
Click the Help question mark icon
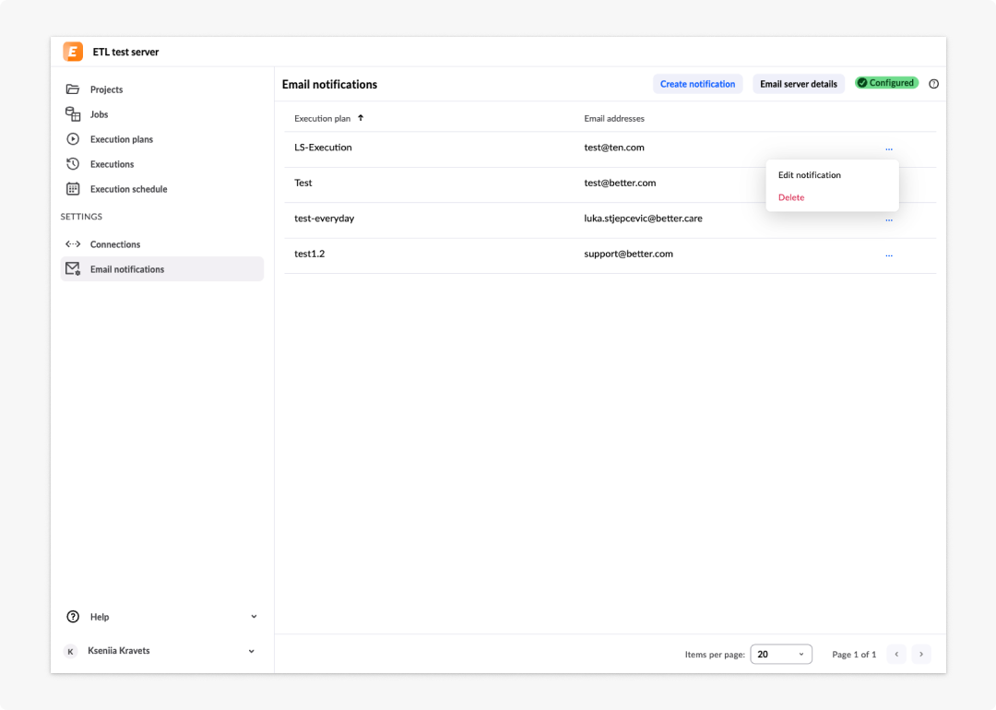tap(73, 617)
